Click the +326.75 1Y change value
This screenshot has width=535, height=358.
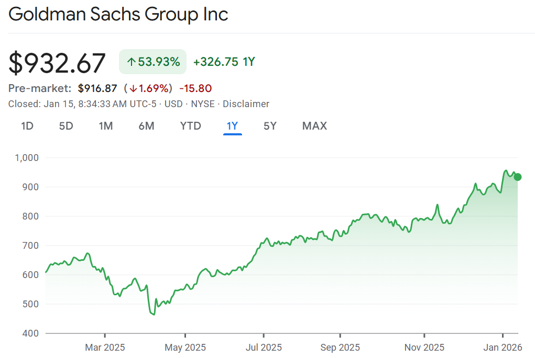pyautogui.click(x=224, y=62)
